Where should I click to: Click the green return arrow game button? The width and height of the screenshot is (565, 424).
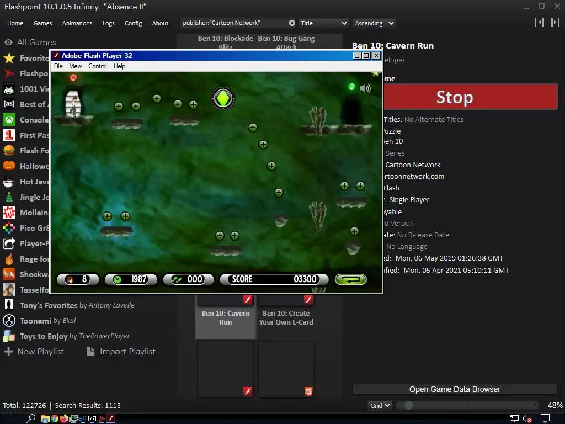coord(350,279)
